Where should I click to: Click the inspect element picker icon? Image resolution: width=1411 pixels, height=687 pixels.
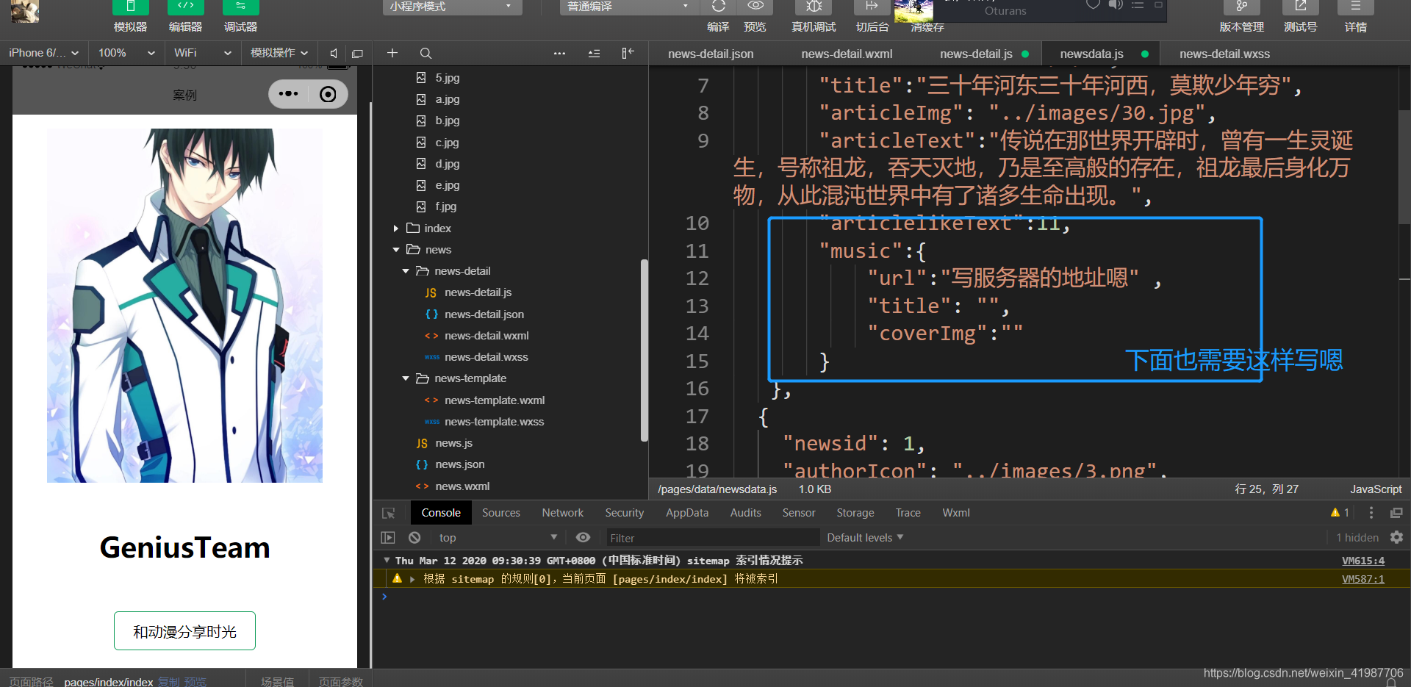click(x=389, y=513)
